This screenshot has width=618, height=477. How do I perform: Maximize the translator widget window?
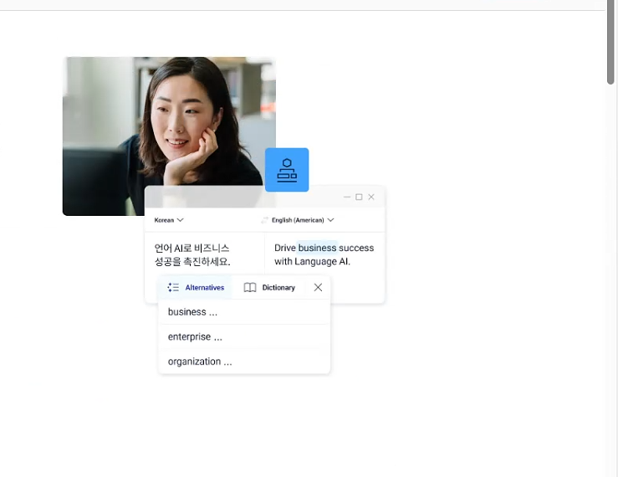tap(359, 197)
